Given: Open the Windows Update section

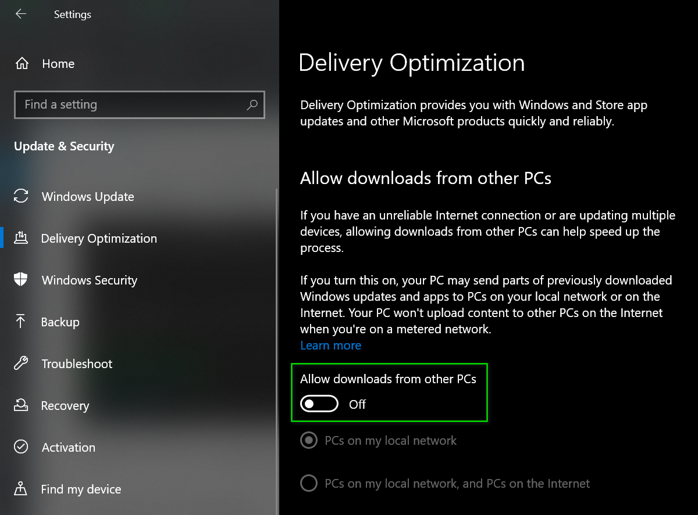Looking at the screenshot, I should click(x=88, y=197).
